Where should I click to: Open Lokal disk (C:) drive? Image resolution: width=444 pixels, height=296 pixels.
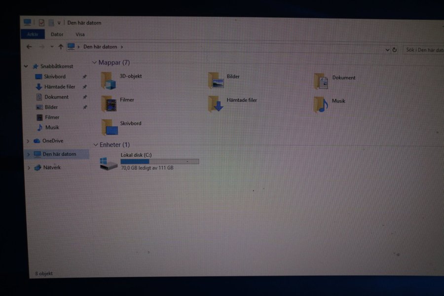[109, 163]
